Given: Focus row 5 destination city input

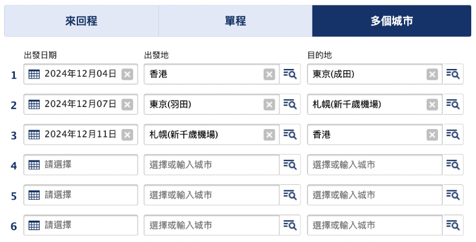Looking at the screenshot, I should tap(375, 195).
